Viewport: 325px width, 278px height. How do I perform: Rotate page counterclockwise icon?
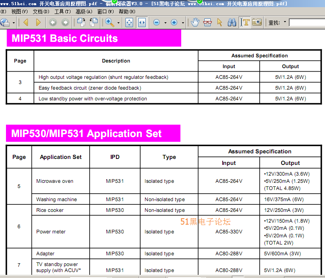(x=94, y=22)
